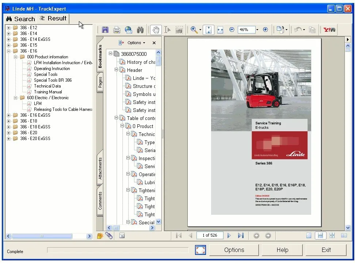Select the text Select tool

tap(167, 30)
